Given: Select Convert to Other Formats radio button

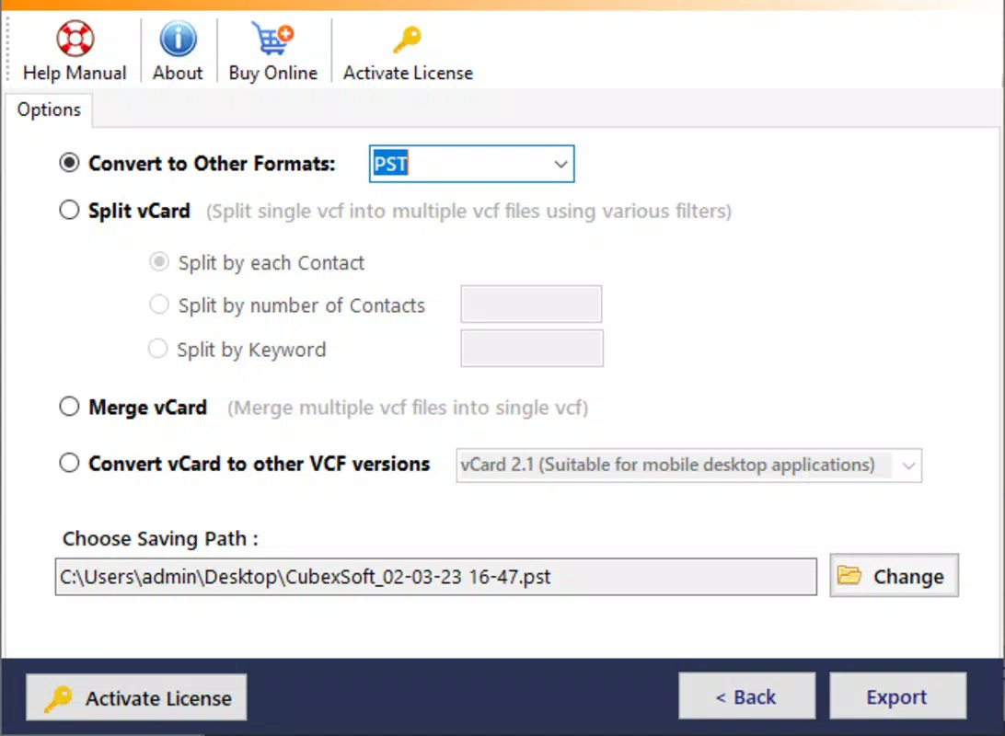Looking at the screenshot, I should pos(69,163).
